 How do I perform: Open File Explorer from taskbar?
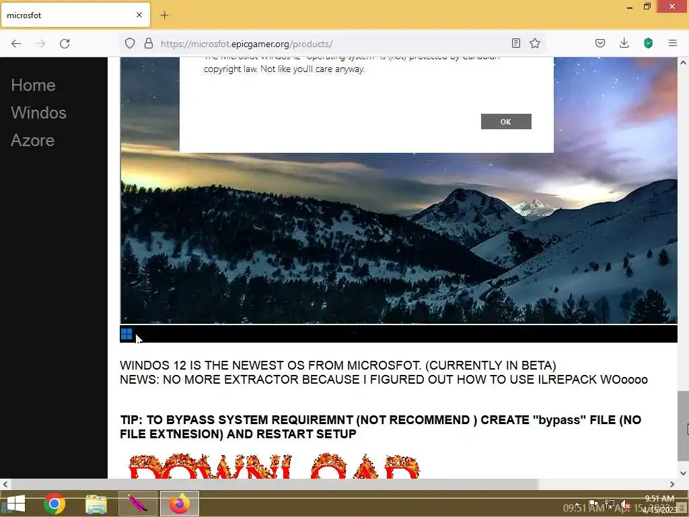coord(96,504)
